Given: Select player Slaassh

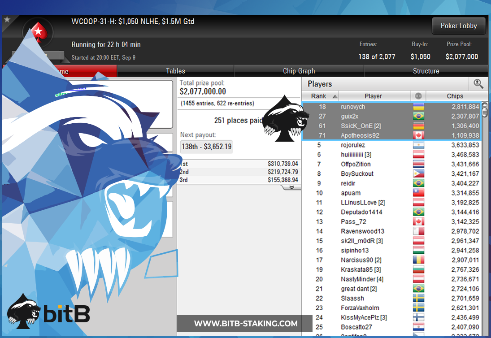Looking at the screenshot, I should tap(392, 298).
